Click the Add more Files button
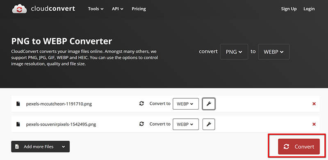 [x=40, y=146]
